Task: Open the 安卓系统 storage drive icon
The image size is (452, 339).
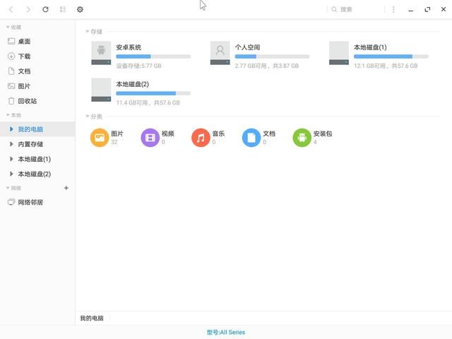Action: point(101,53)
